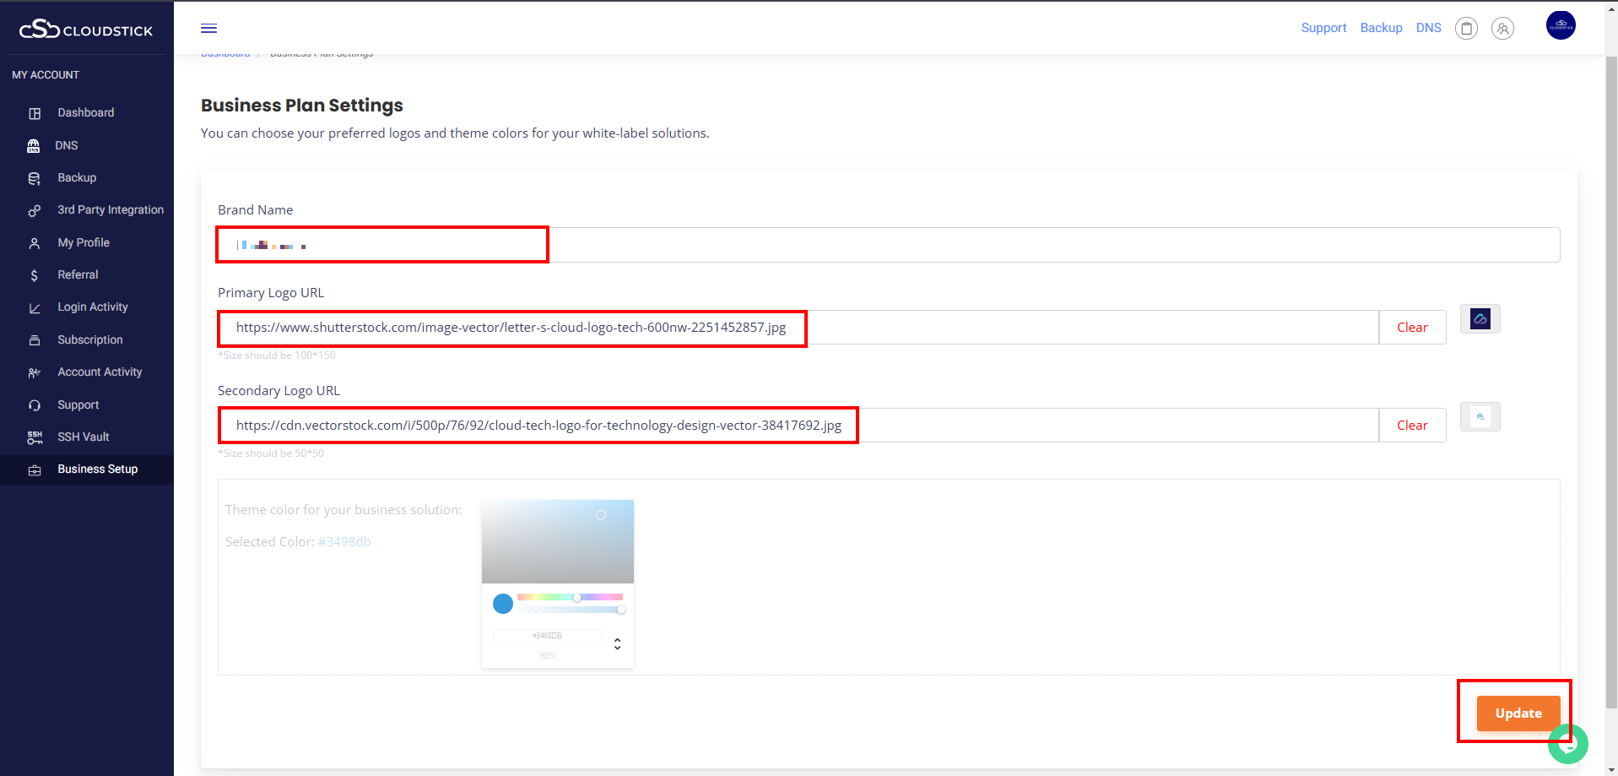Click the Brand Name input field
The width and height of the screenshot is (1618, 776).
[886, 245]
